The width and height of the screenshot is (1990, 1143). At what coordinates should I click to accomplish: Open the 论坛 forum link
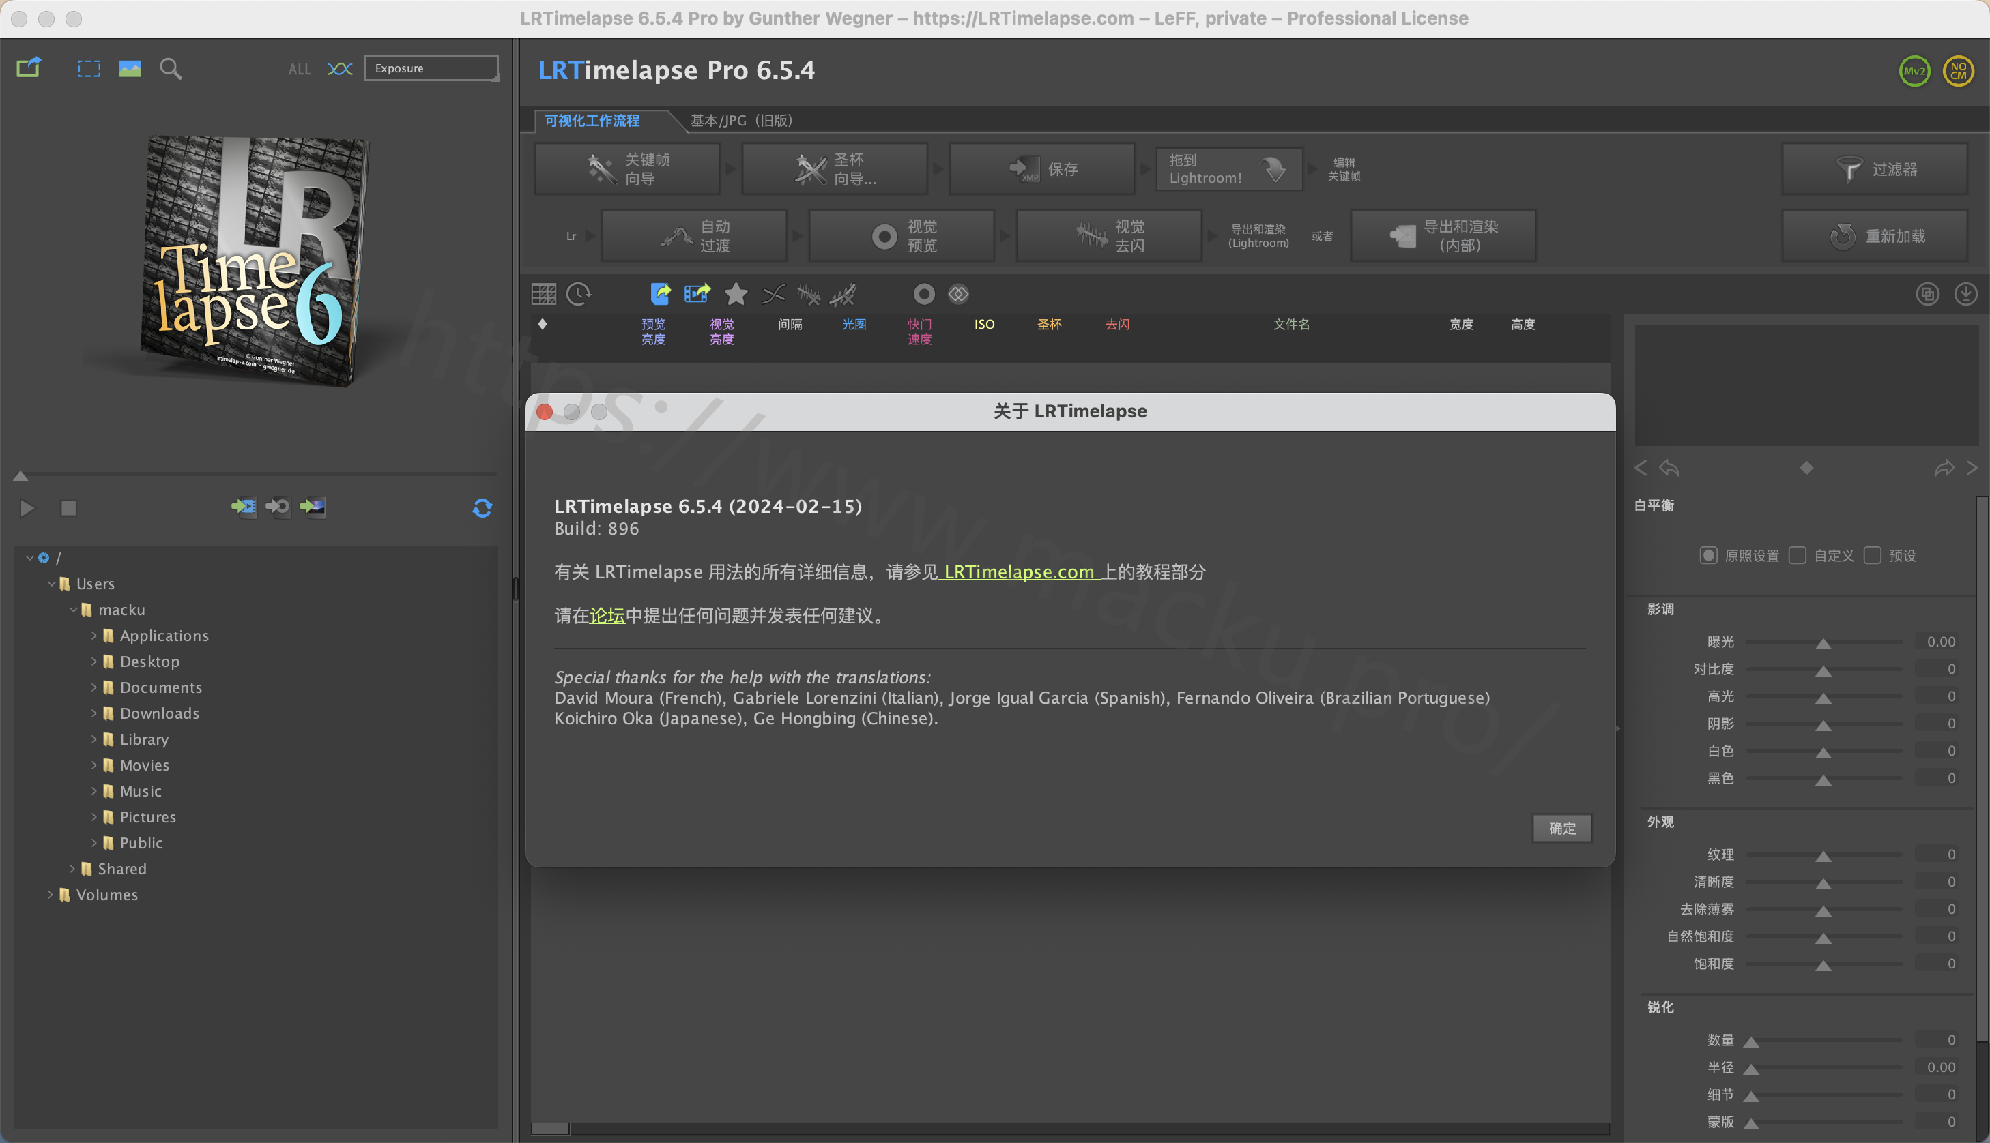pos(607,615)
